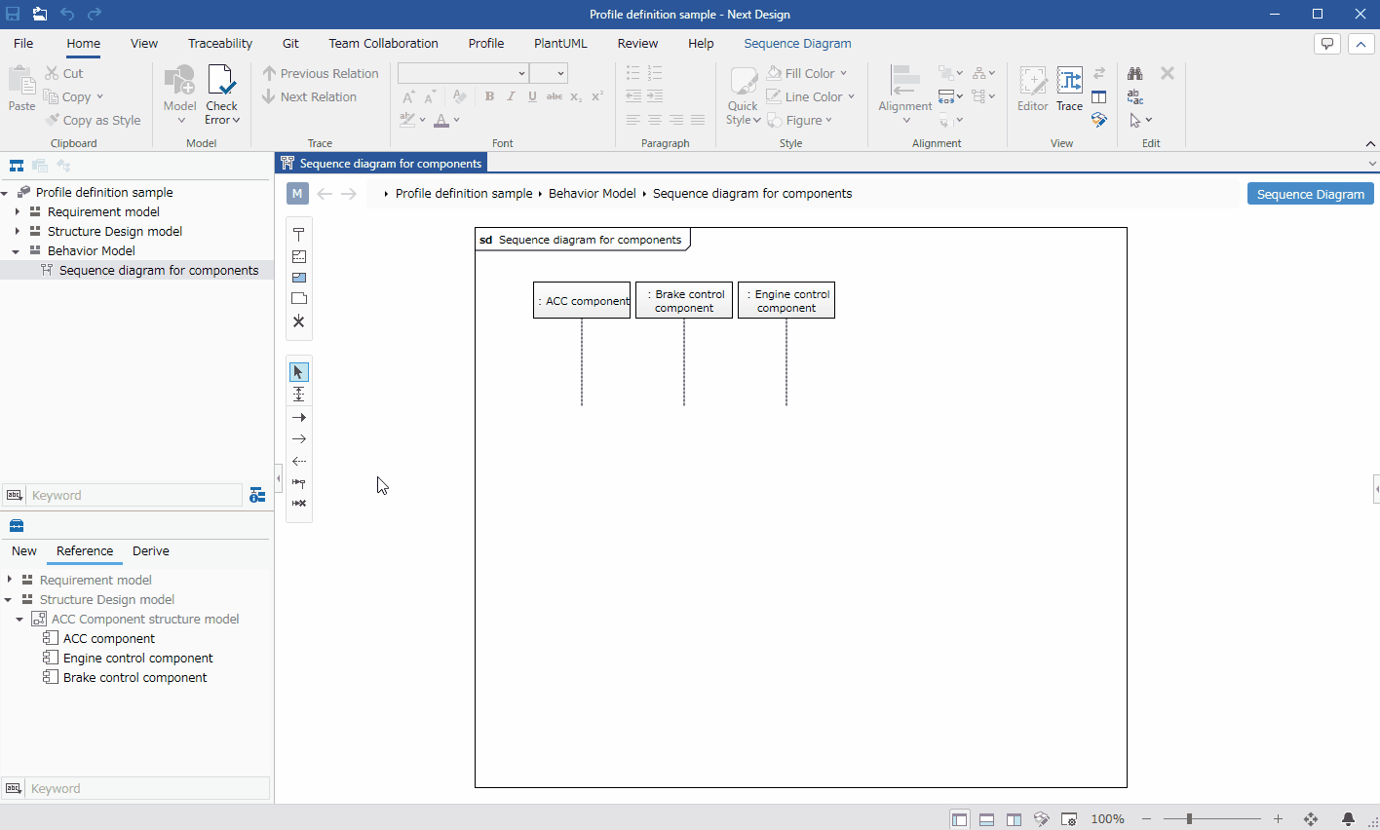
Task: Switch to the Traceability ribbon tab
Action: click(x=220, y=44)
